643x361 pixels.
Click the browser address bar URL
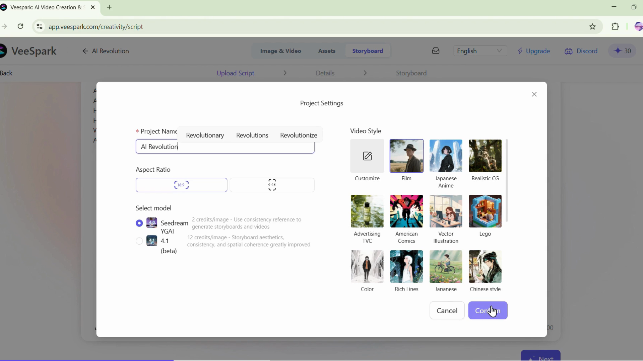tap(95, 27)
